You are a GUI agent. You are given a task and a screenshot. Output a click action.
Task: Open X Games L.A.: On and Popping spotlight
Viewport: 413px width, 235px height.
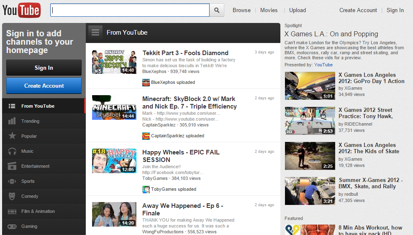click(x=331, y=34)
